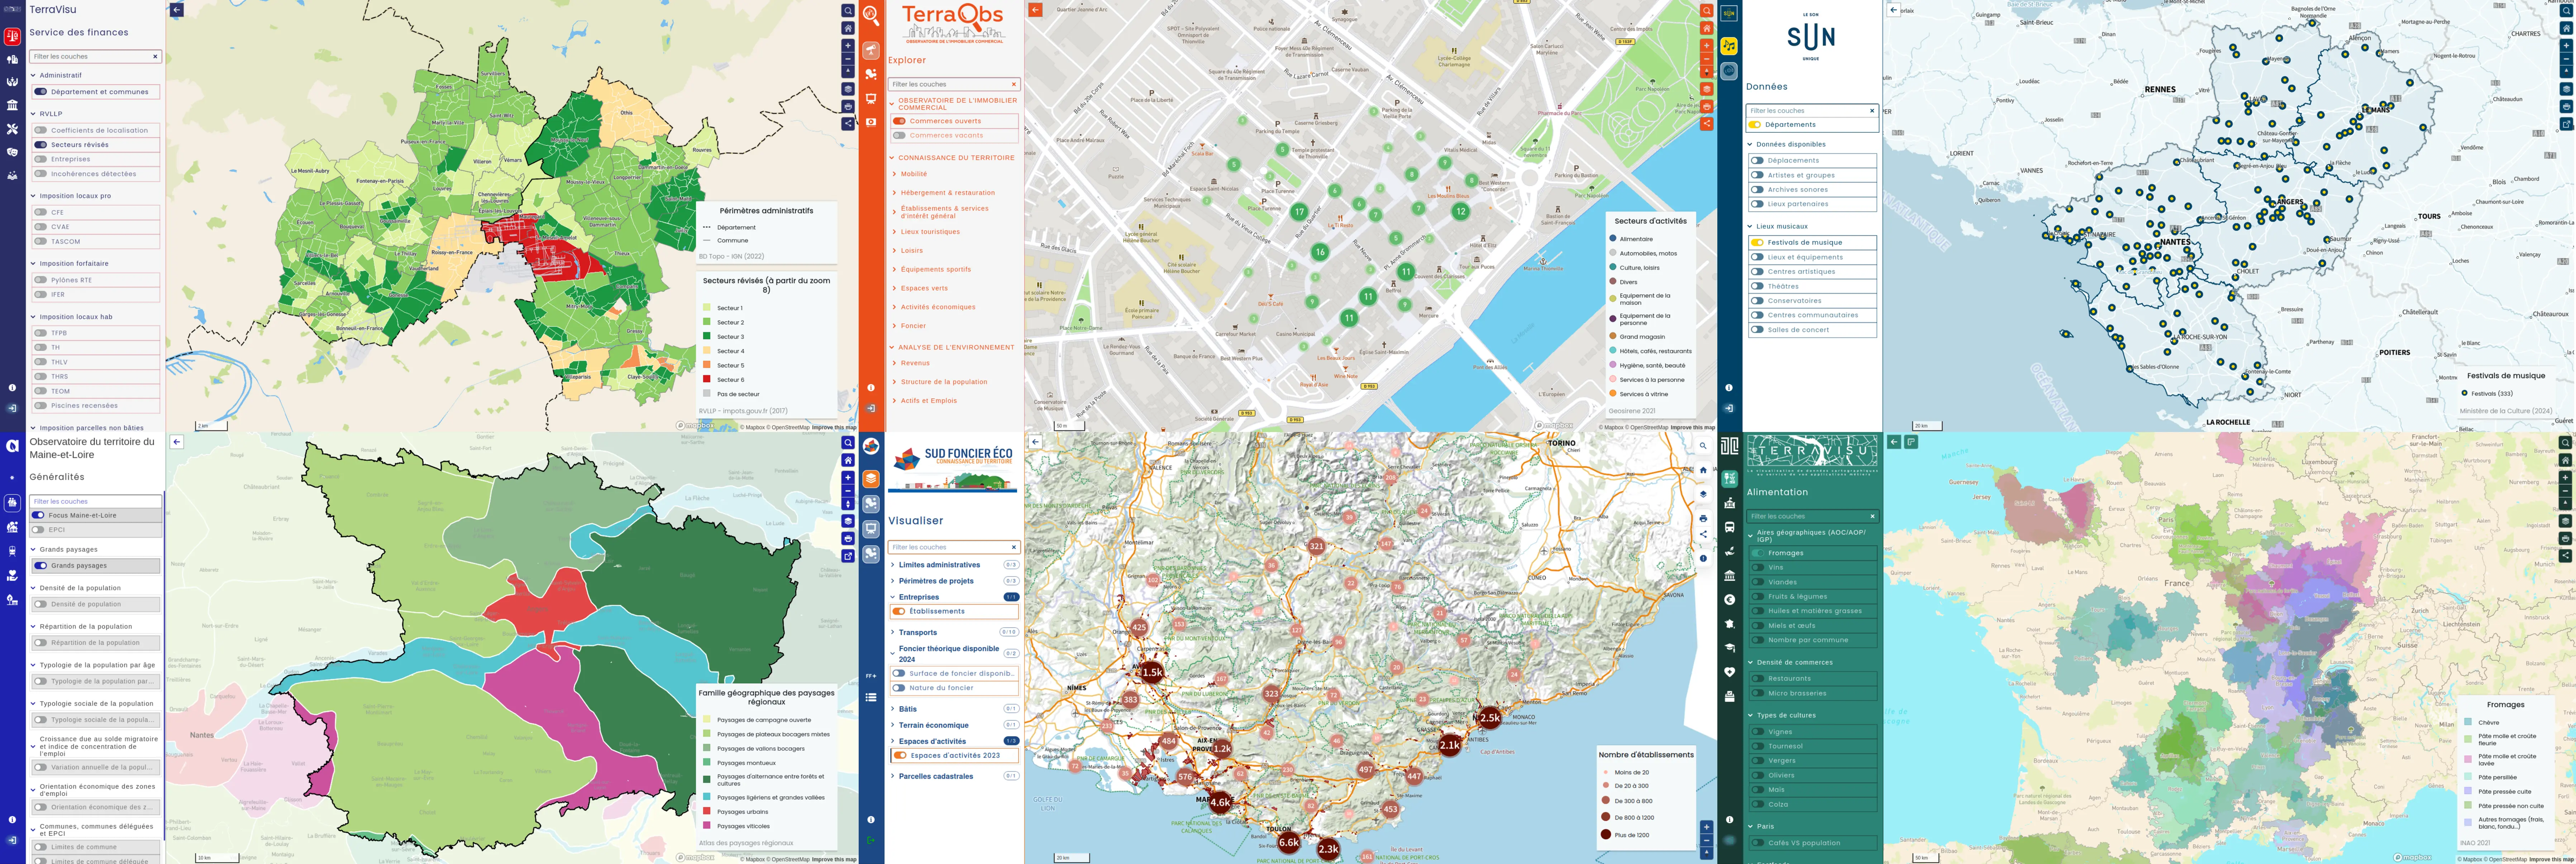Select the euro icon in the Alimentation sidebar

click(x=1729, y=600)
